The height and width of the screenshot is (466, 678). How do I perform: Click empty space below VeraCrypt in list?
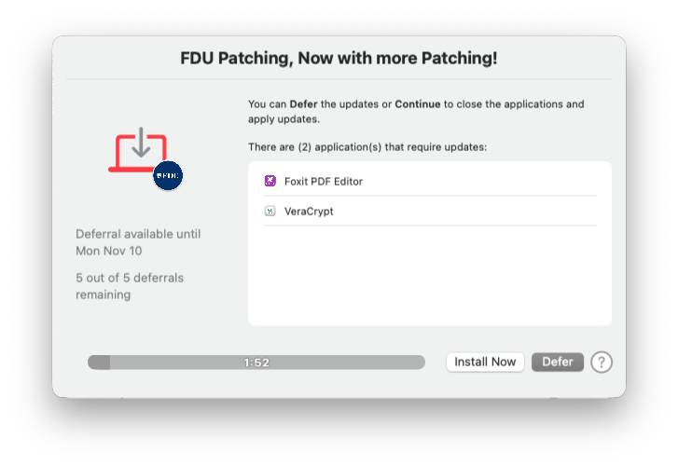point(429,275)
